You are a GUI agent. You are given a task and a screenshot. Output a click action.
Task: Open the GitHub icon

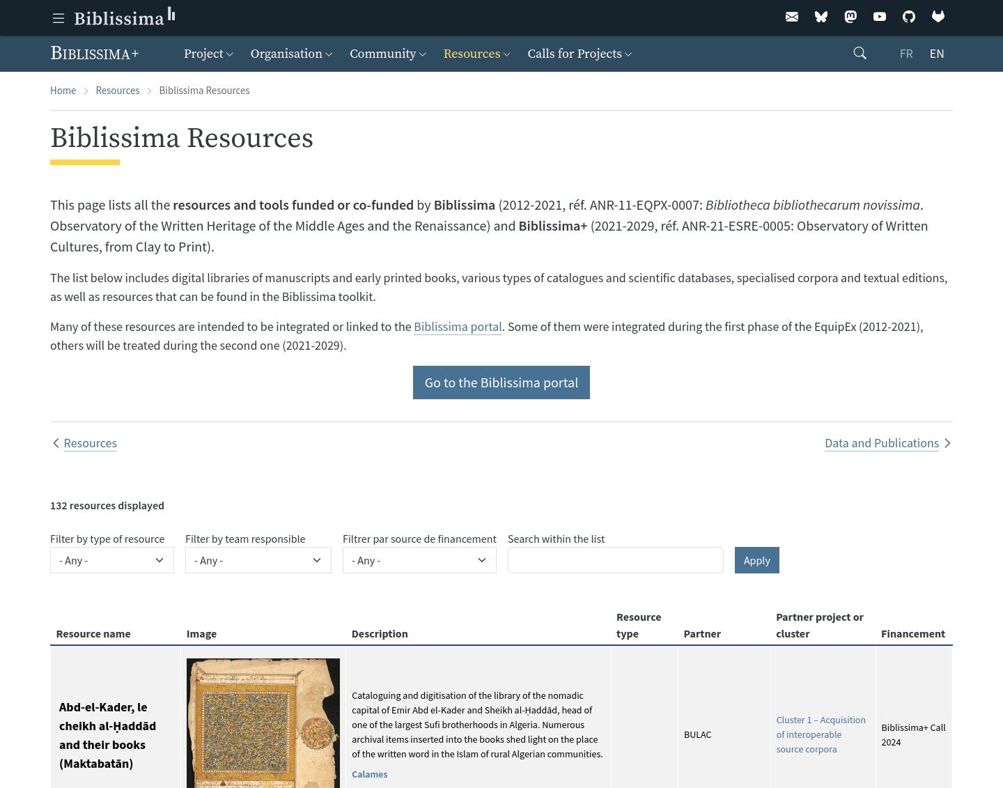(x=909, y=17)
